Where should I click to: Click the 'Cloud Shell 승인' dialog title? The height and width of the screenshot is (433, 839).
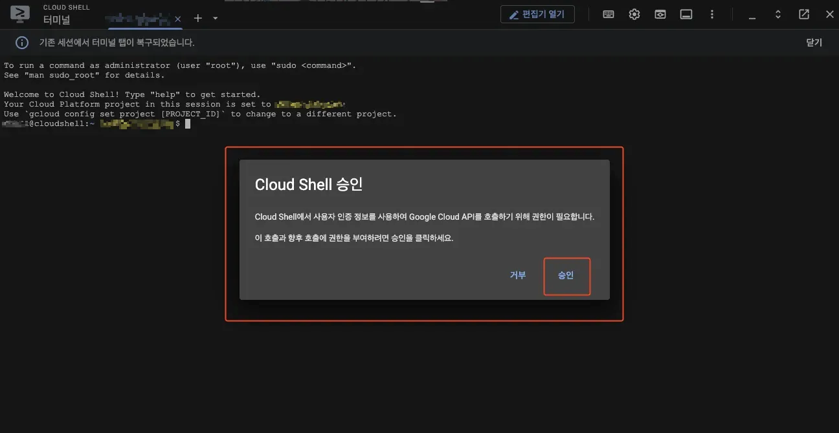coord(309,184)
